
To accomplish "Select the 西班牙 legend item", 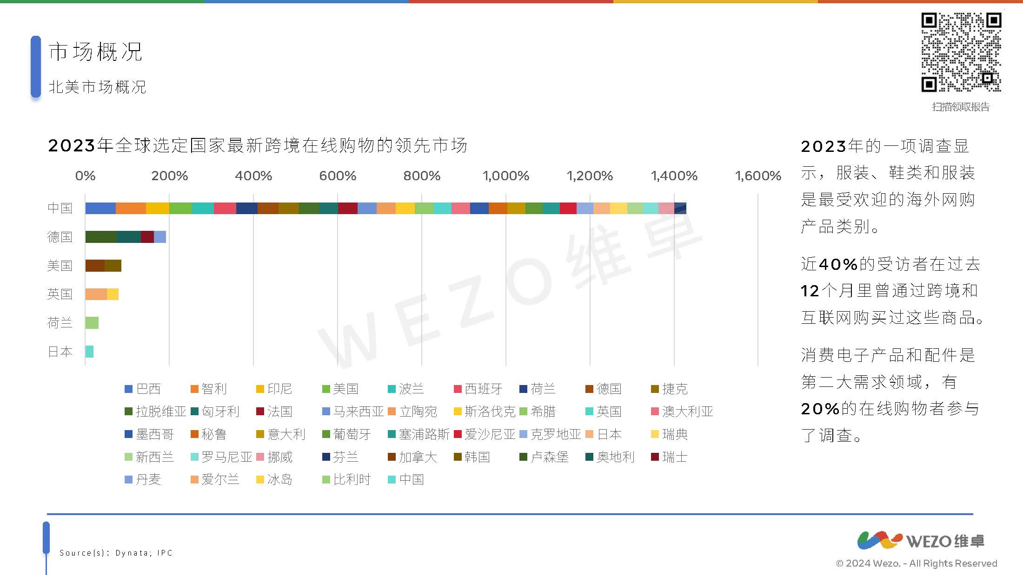I will tap(484, 389).
